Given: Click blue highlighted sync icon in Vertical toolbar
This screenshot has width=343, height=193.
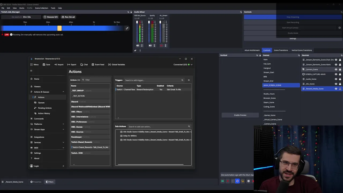Looking at the screenshot, I should [237, 181].
